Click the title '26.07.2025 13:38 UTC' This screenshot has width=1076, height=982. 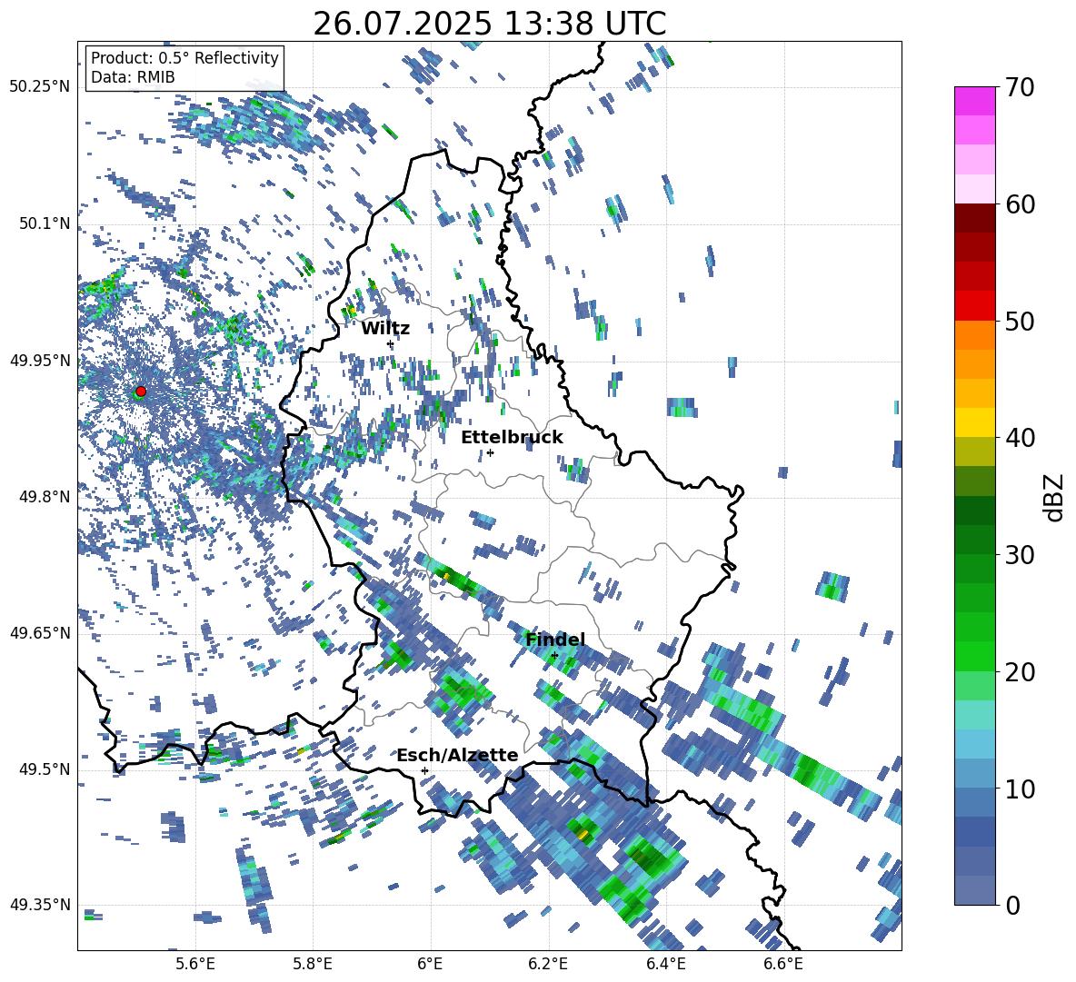click(489, 24)
